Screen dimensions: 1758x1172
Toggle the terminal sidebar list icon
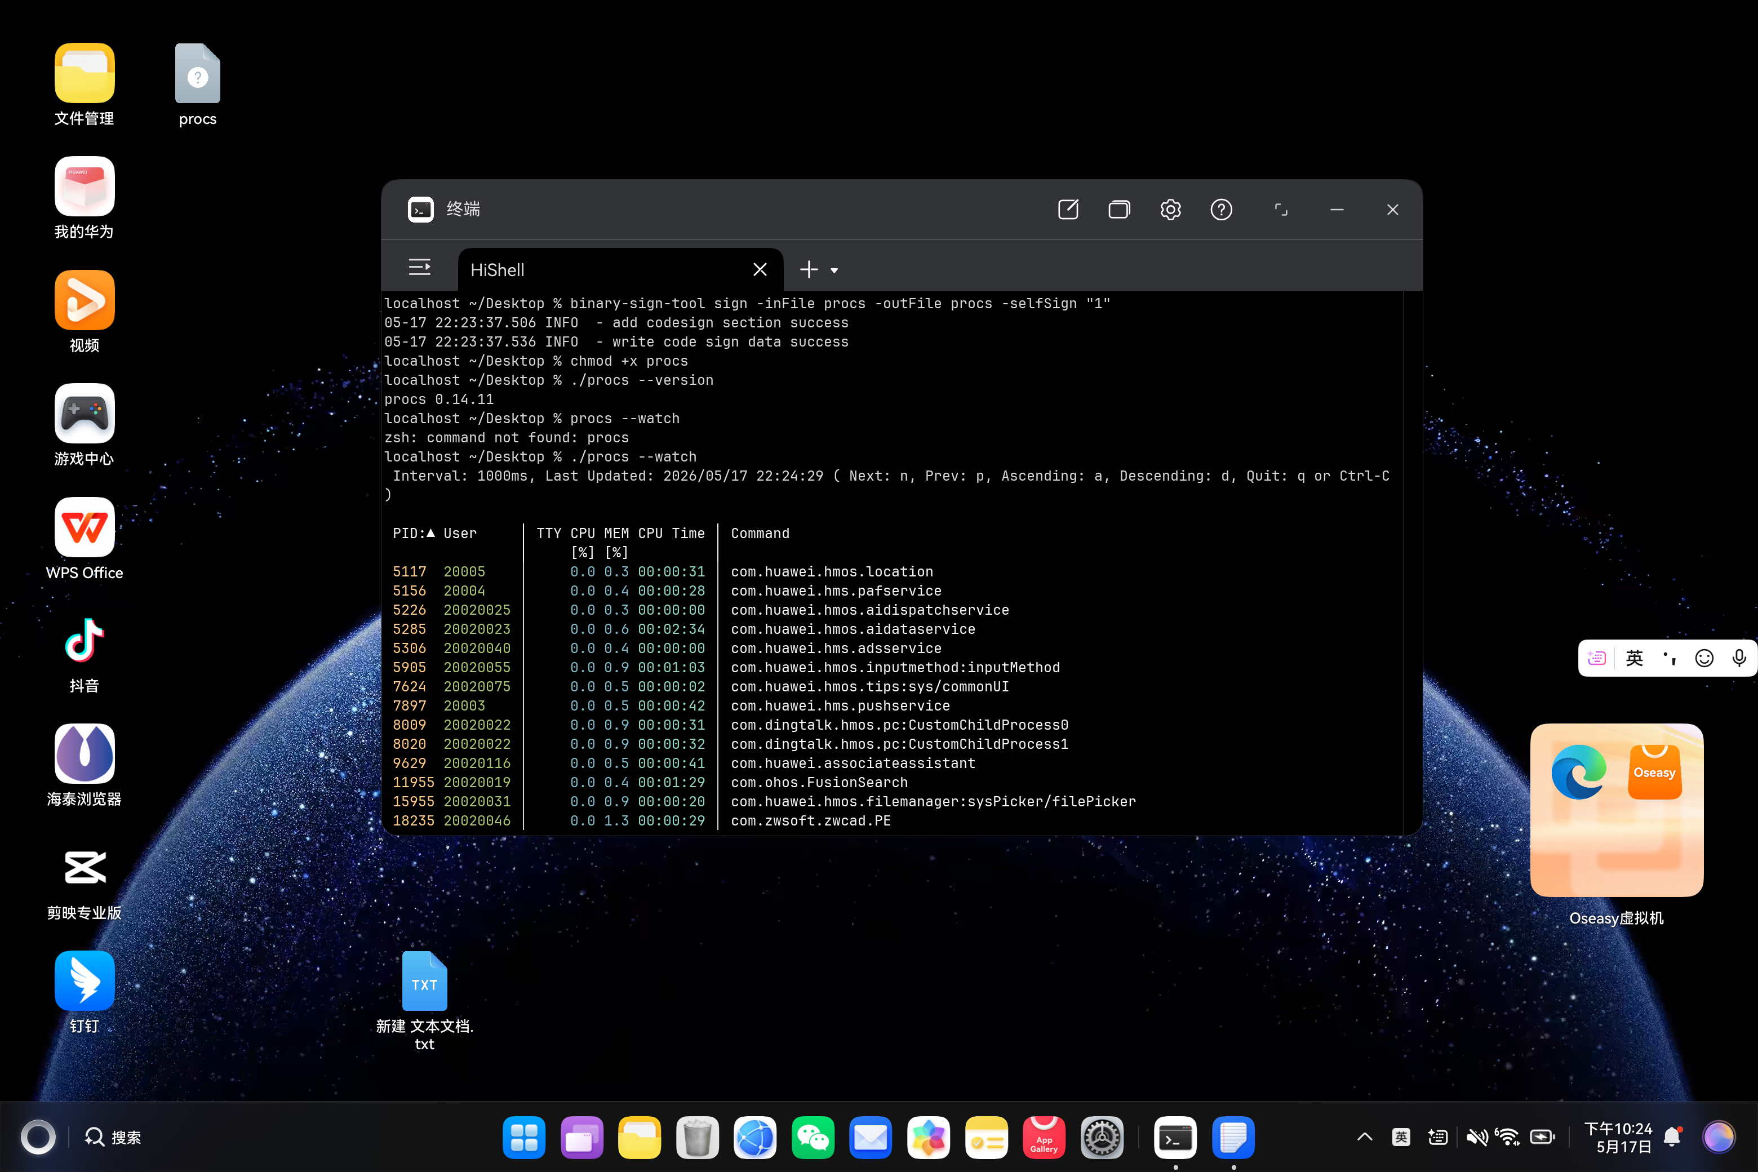[x=419, y=268]
